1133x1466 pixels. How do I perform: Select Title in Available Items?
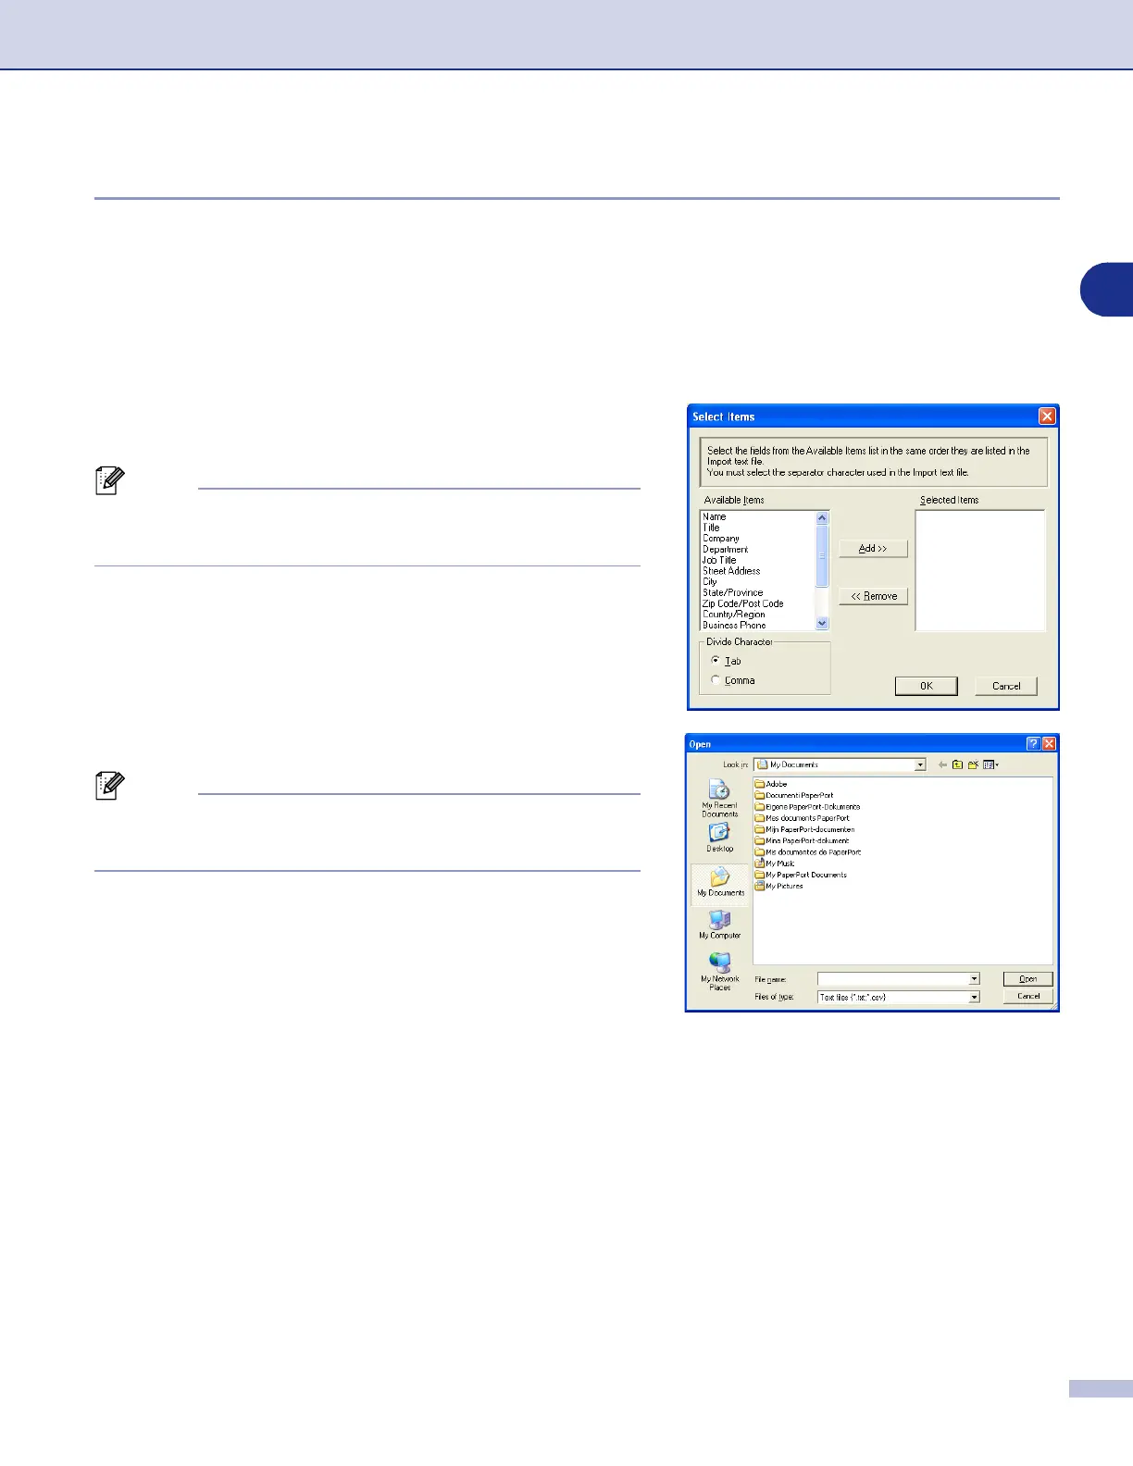point(711,528)
